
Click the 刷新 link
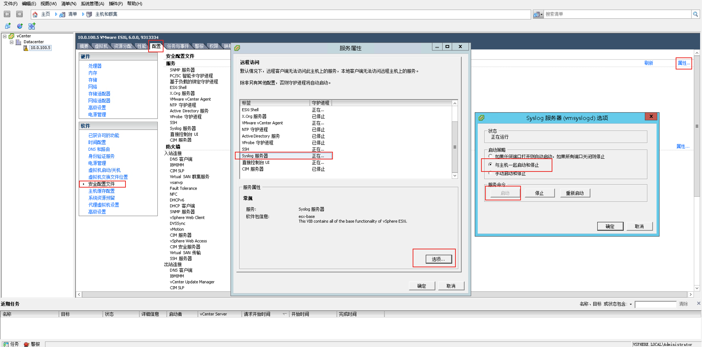649,63
